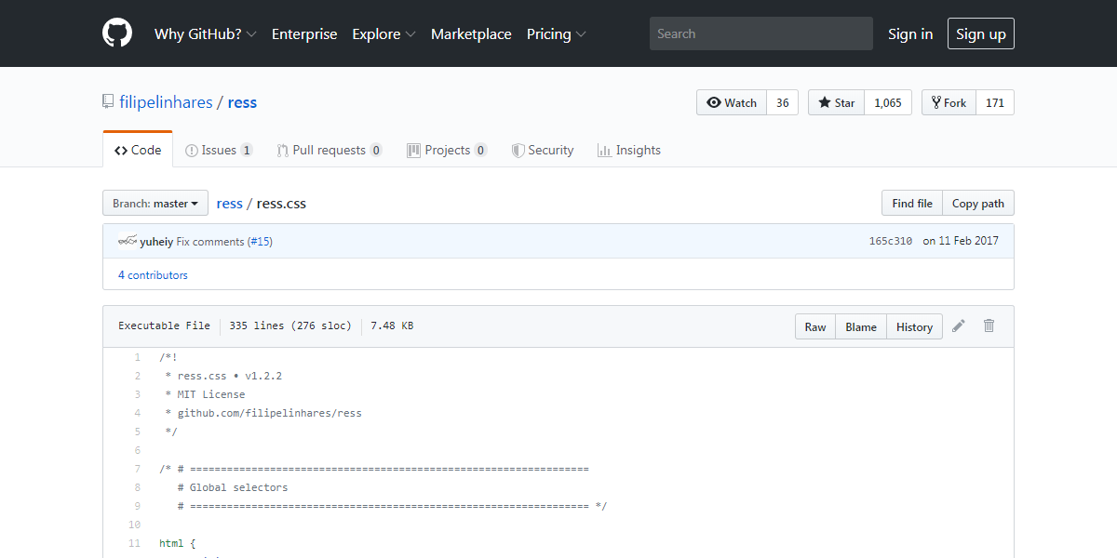Viewport: 1117px width, 558px height.
Task: Click the GitHub octocat logo
Action: pyautogui.click(x=117, y=33)
